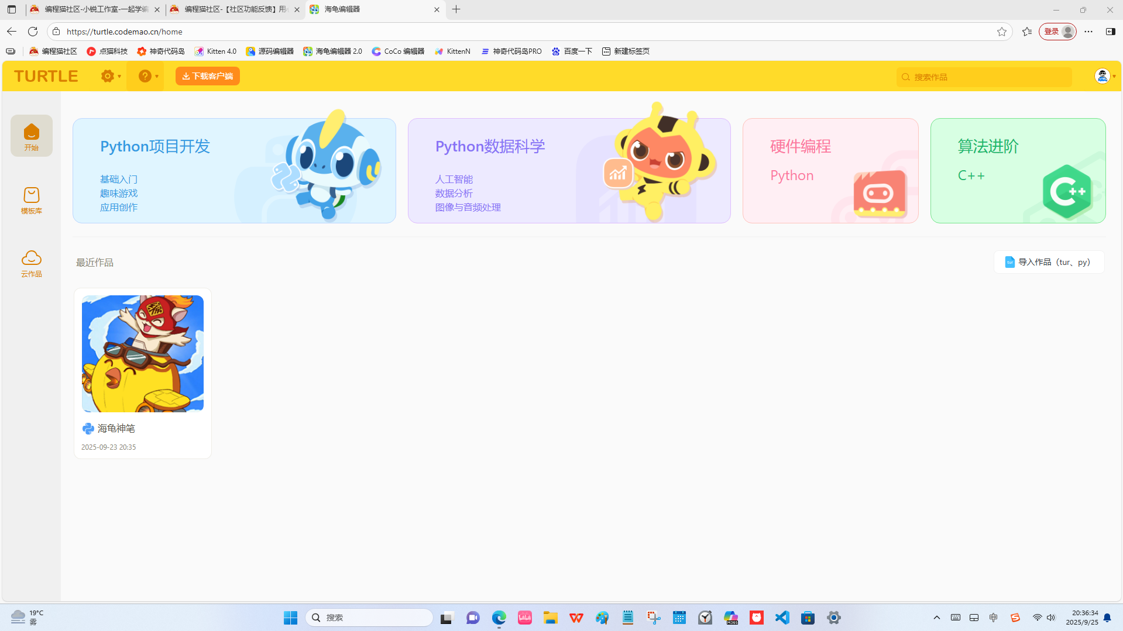Reload the current page
1123x631 pixels.
pyautogui.click(x=33, y=32)
